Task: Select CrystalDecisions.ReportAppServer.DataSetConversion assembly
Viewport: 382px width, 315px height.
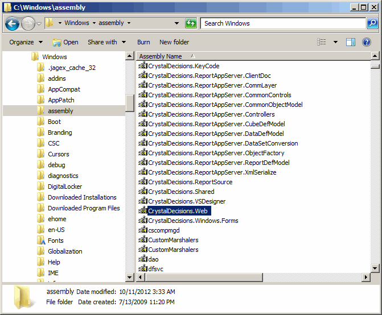Action: 223,143
